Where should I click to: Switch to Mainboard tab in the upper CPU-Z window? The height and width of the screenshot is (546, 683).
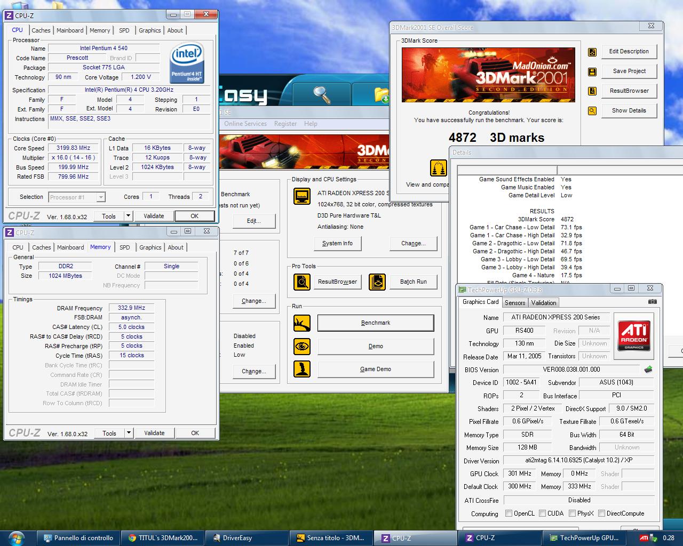click(x=70, y=30)
